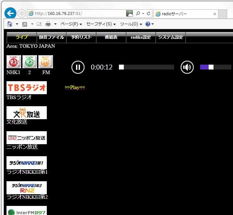233x215 pixels.
Task: Expand the feeds dropdown arrow
Action: click(x=32, y=24)
